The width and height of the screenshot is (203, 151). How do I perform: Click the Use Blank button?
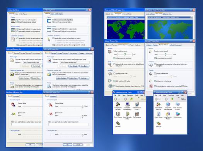tap(84, 66)
